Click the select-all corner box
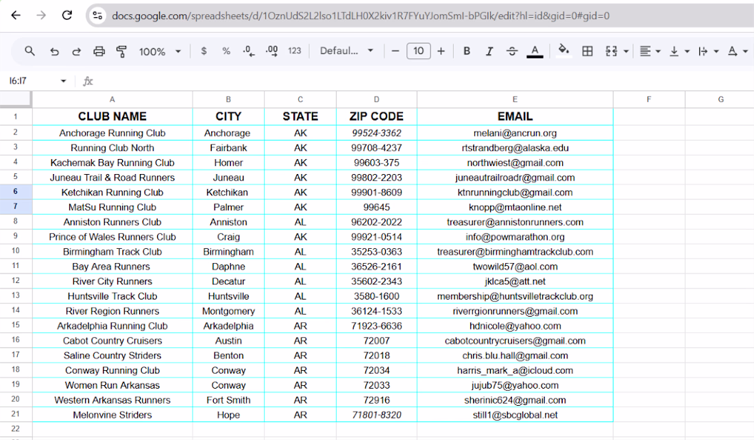This screenshot has width=754, height=440. click(x=16, y=99)
